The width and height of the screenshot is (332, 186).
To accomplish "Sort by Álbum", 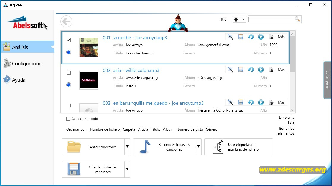I will 168,129.
